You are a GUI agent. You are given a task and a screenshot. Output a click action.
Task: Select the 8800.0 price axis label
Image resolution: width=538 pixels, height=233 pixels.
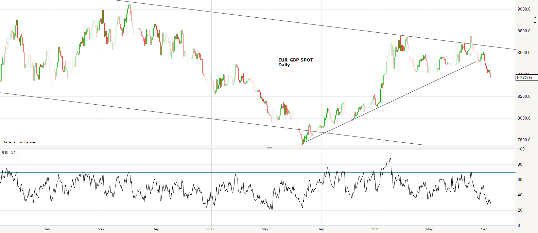tap(524, 31)
